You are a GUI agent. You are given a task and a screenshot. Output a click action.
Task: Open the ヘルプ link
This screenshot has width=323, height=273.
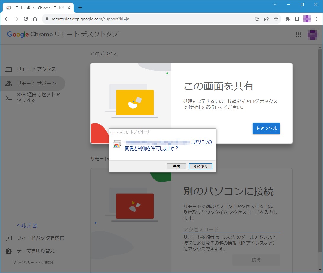[x=27, y=225]
